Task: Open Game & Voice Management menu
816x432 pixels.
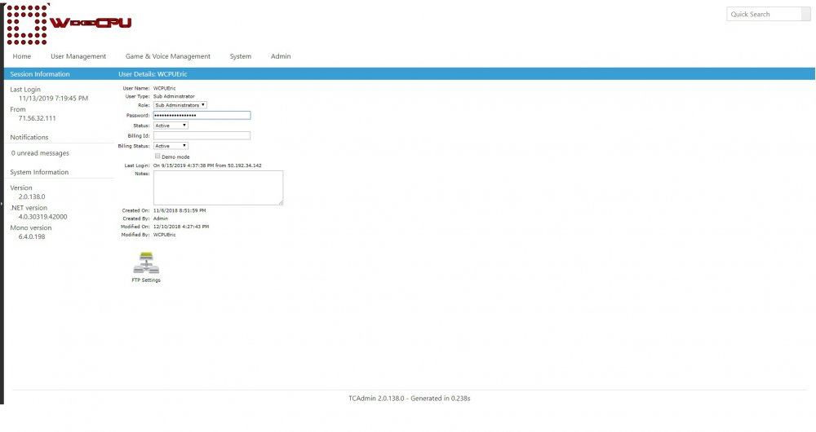Action: pos(167,56)
